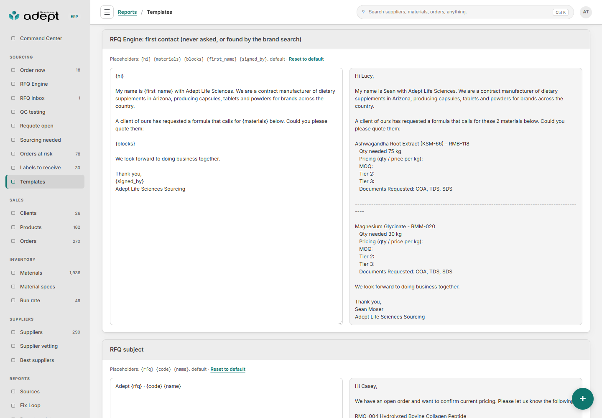Click the RFQ subject section heading

point(127,349)
